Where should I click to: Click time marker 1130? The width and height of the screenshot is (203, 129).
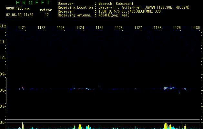196,28
